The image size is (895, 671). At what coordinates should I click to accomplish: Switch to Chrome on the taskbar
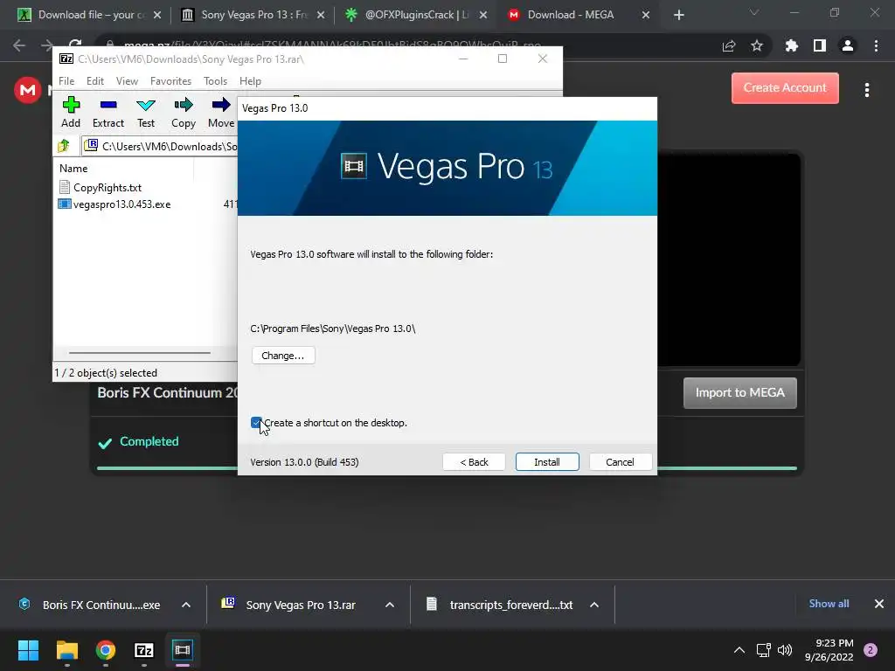coord(106,650)
